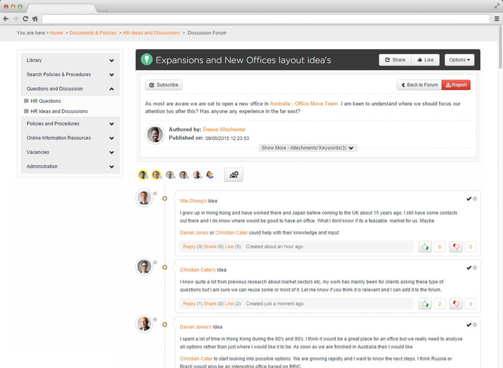Toggle Subscribe for this discussion
503x368 pixels.
click(164, 85)
